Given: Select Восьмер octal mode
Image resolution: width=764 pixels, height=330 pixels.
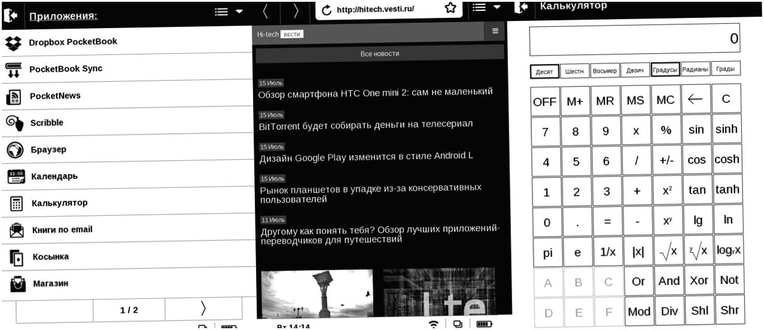Looking at the screenshot, I should (604, 70).
